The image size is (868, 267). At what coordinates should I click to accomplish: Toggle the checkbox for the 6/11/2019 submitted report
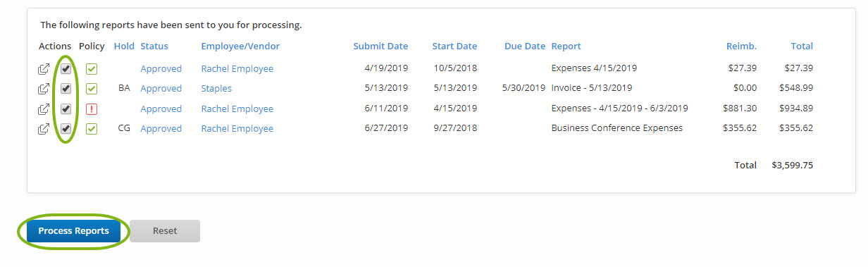click(x=66, y=109)
